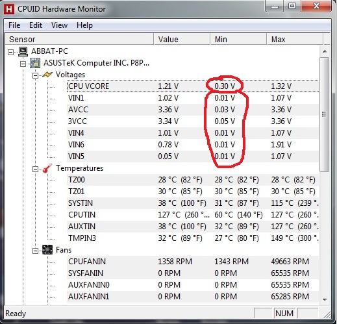The height and width of the screenshot is (324, 337).
Task: Open the File menu
Action: (x=14, y=25)
